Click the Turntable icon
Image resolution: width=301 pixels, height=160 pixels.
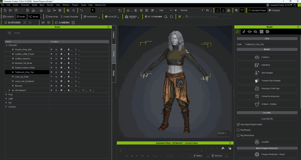(x=274, y=10)
